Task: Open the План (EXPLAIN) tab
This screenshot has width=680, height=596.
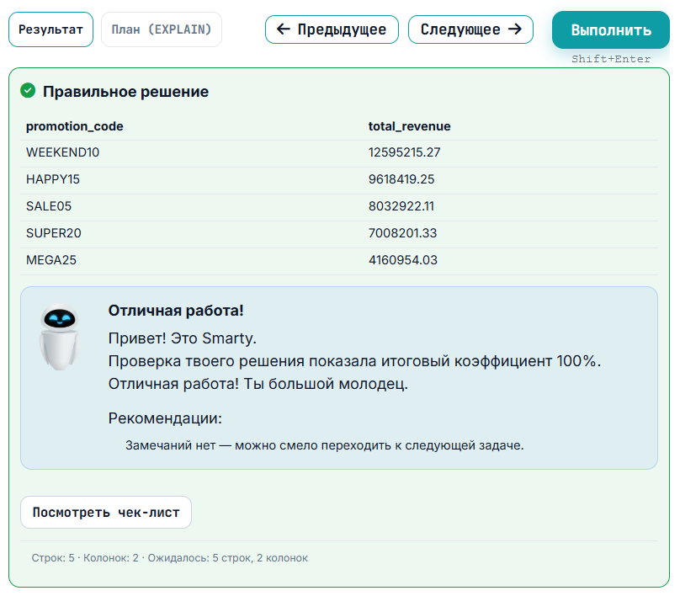Action: (161, 29)
